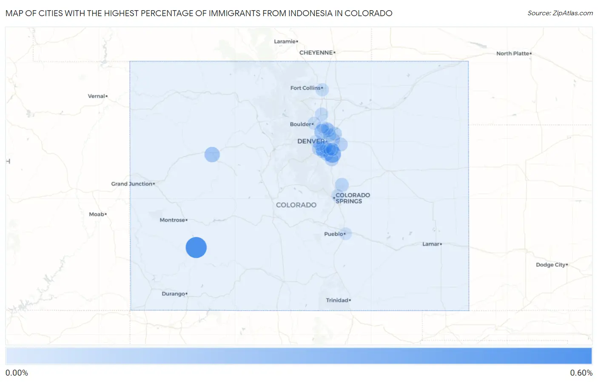598x382 pixels.
Task: Click the COLORADO SPRINGS label
Action: 353,198
